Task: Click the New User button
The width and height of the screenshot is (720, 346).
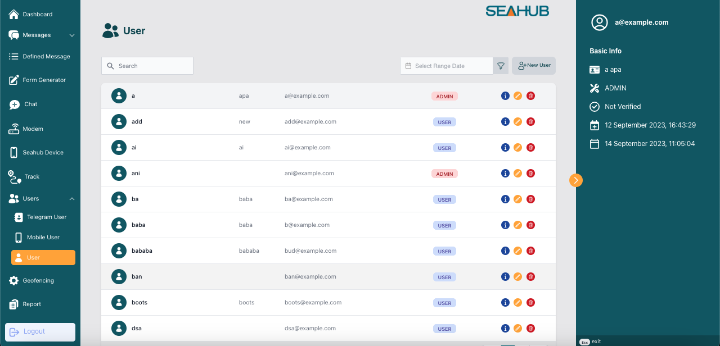Action: point(534,66)
